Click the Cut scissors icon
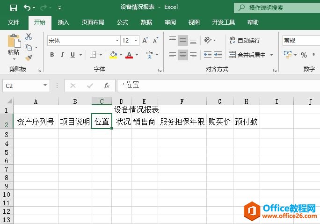This screenshot has height=224, width=320. click(29, 36)
